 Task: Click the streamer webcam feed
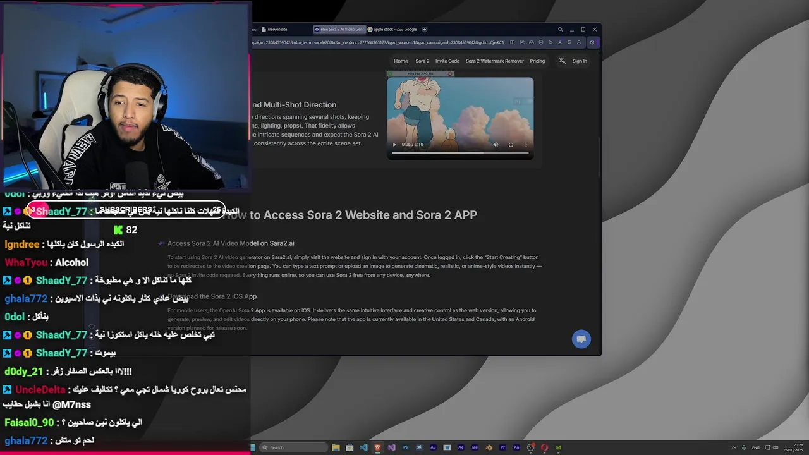click(x=125, y=96)
